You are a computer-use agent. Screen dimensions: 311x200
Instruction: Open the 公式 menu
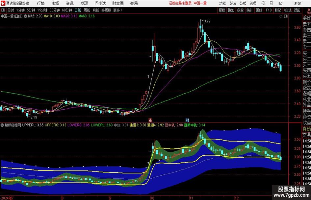(243, 3)
